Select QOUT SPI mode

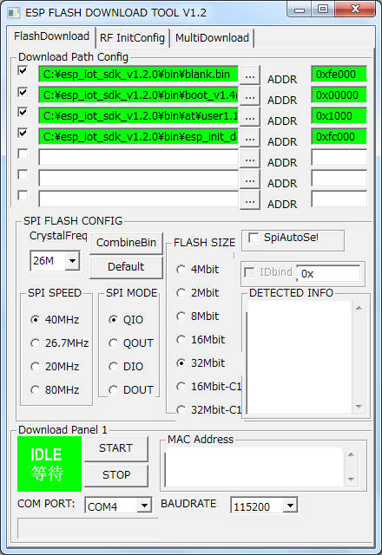[x=113, y=343]
